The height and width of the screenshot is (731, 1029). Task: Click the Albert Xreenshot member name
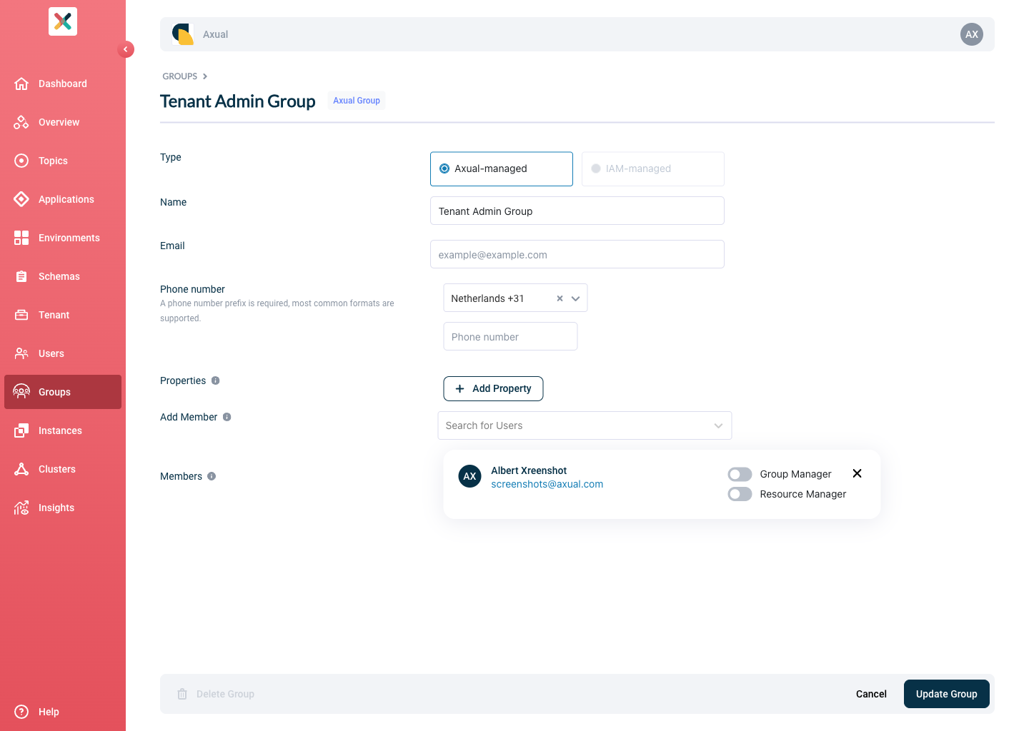pos(529,470)
